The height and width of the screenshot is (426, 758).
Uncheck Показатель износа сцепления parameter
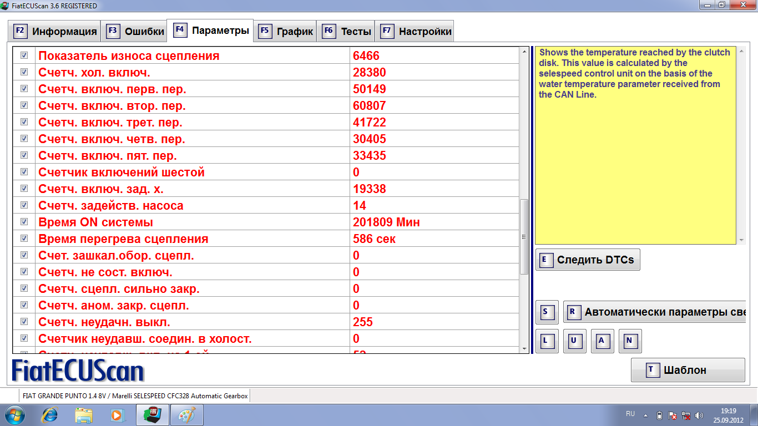point(24,55)
